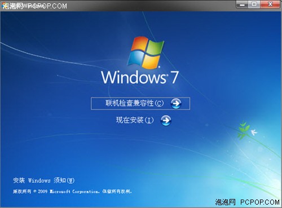
Task: Close the Windows 7 setup window
Action: click(x=270, y=4)
